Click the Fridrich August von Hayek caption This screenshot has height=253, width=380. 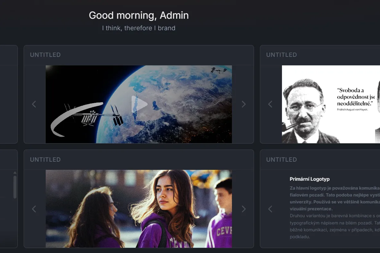tap(352, 109)
